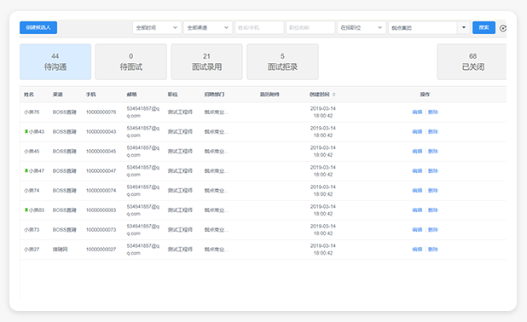Switch to the 待面试 tab showing 0
The width and height of the screenshot is (527, 322).
(131, 62)
